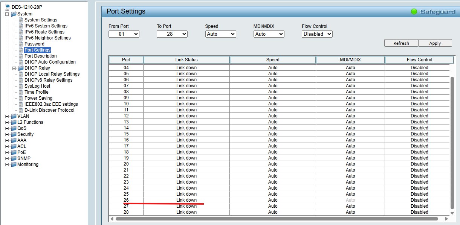Expand the DHCP Relay tree node
The width and height of the screenshot is (460, 225).
pos(14,68)
